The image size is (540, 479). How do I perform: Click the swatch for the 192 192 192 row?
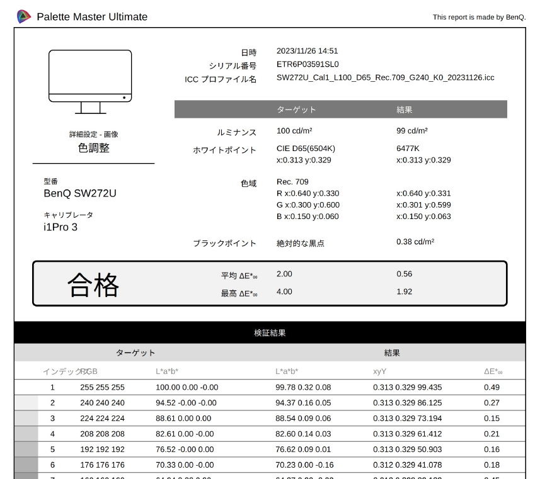[x=26, y=449]
